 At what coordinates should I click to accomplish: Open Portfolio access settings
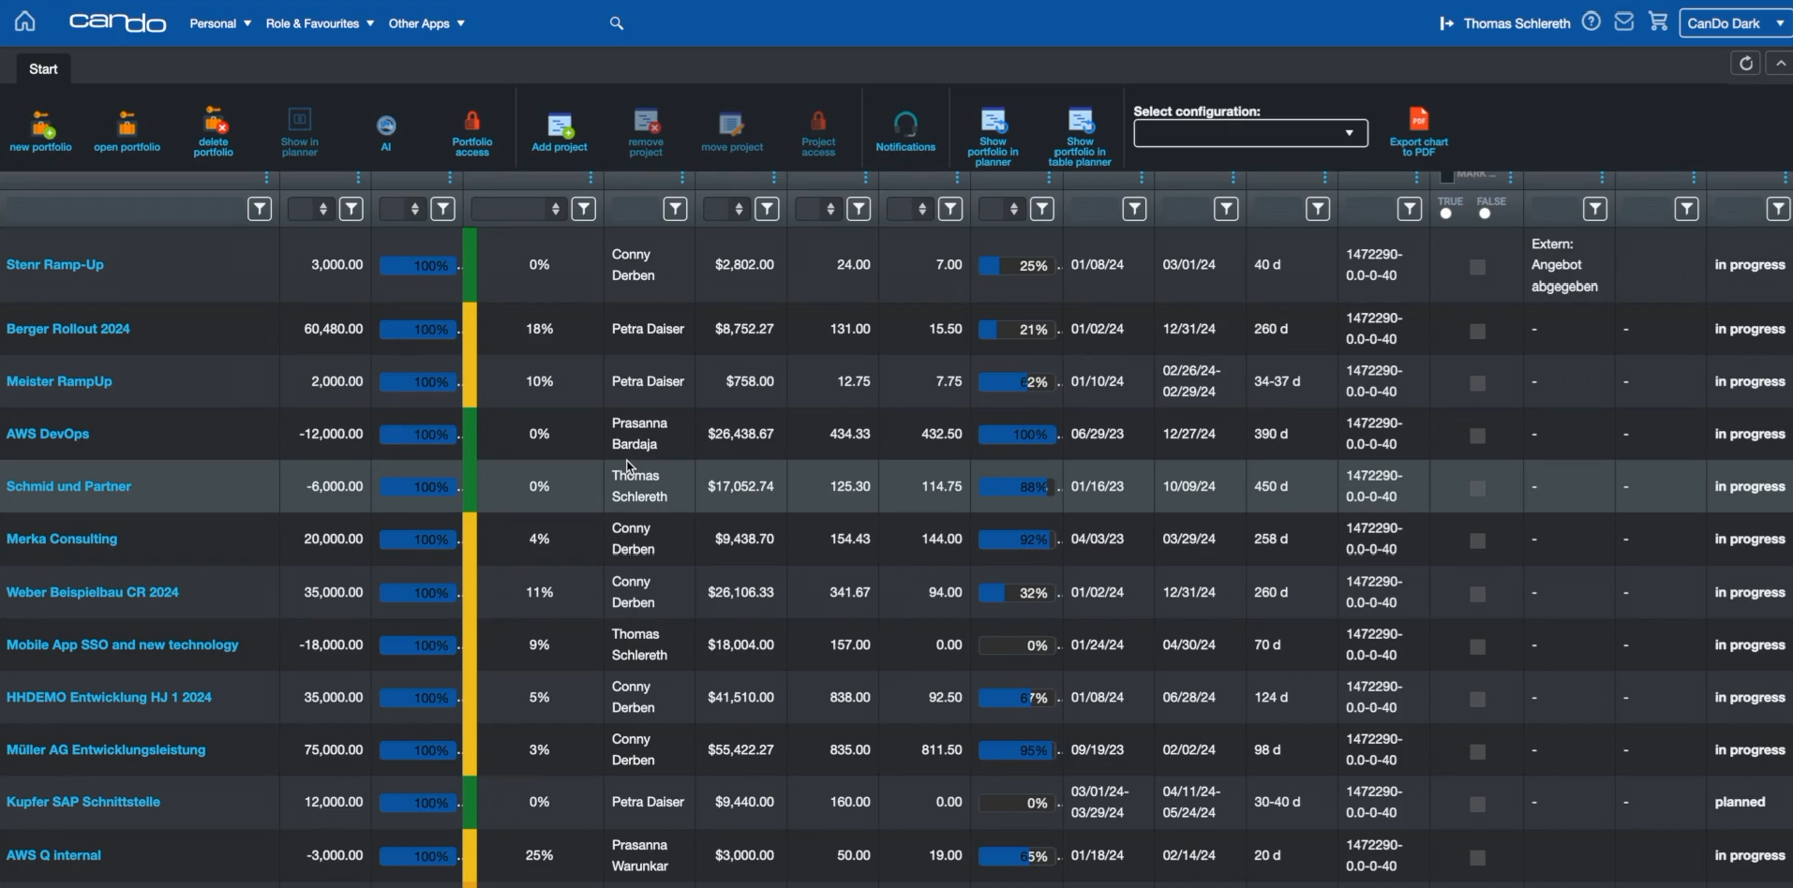click(472, 132)
